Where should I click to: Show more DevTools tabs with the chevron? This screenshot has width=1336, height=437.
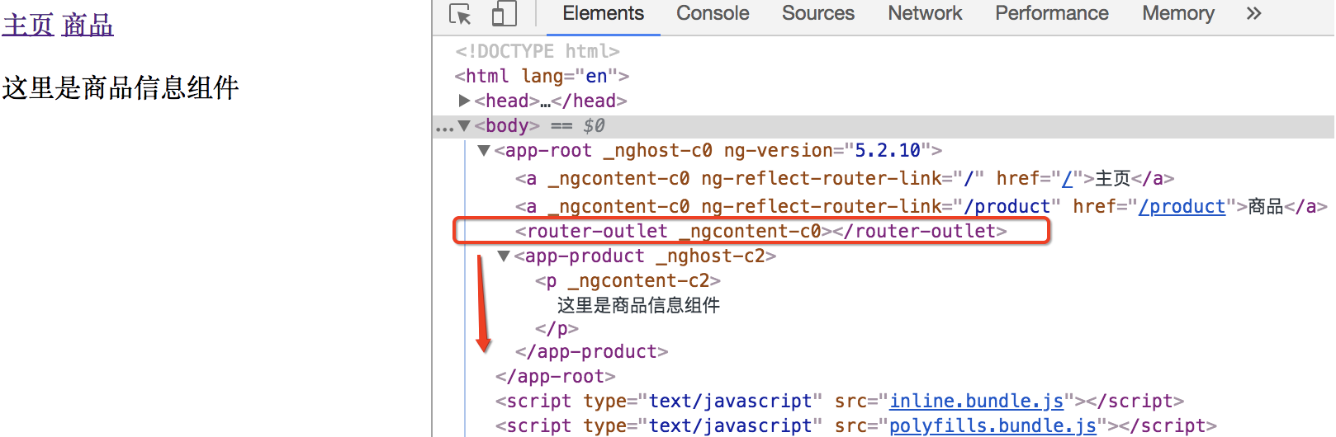pyautogui.click(x=1253, y=13)
